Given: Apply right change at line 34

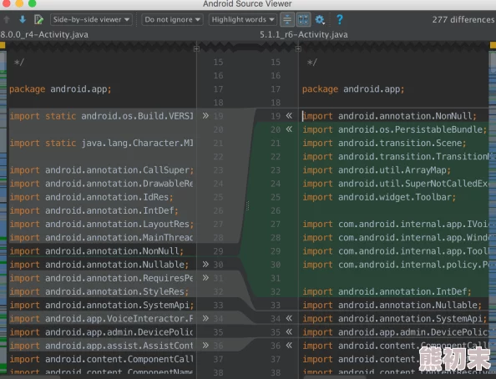Looking at the screenshot, I should tap(289, 318).
